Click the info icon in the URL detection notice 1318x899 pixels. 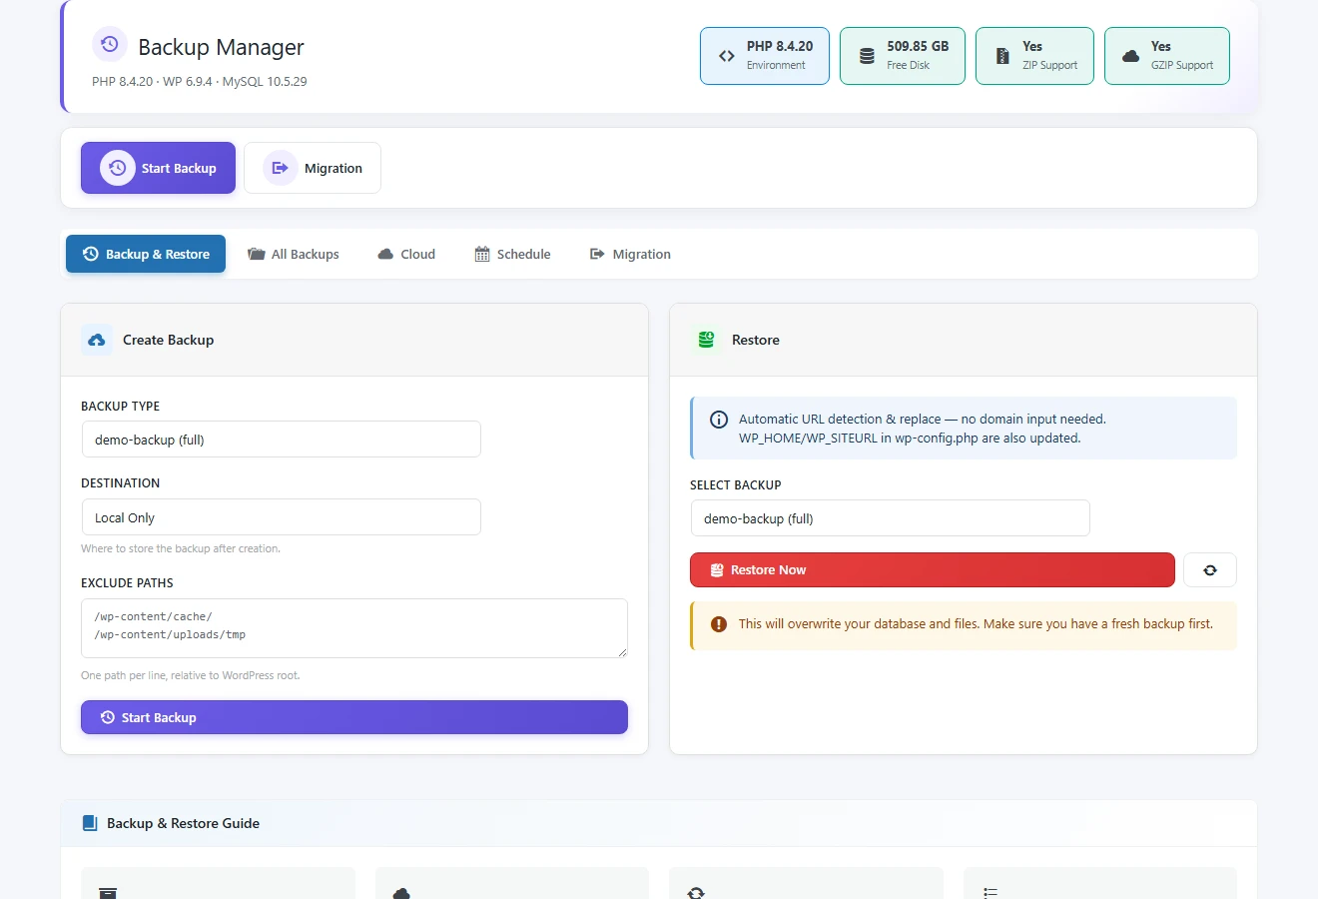click(719, 420)
